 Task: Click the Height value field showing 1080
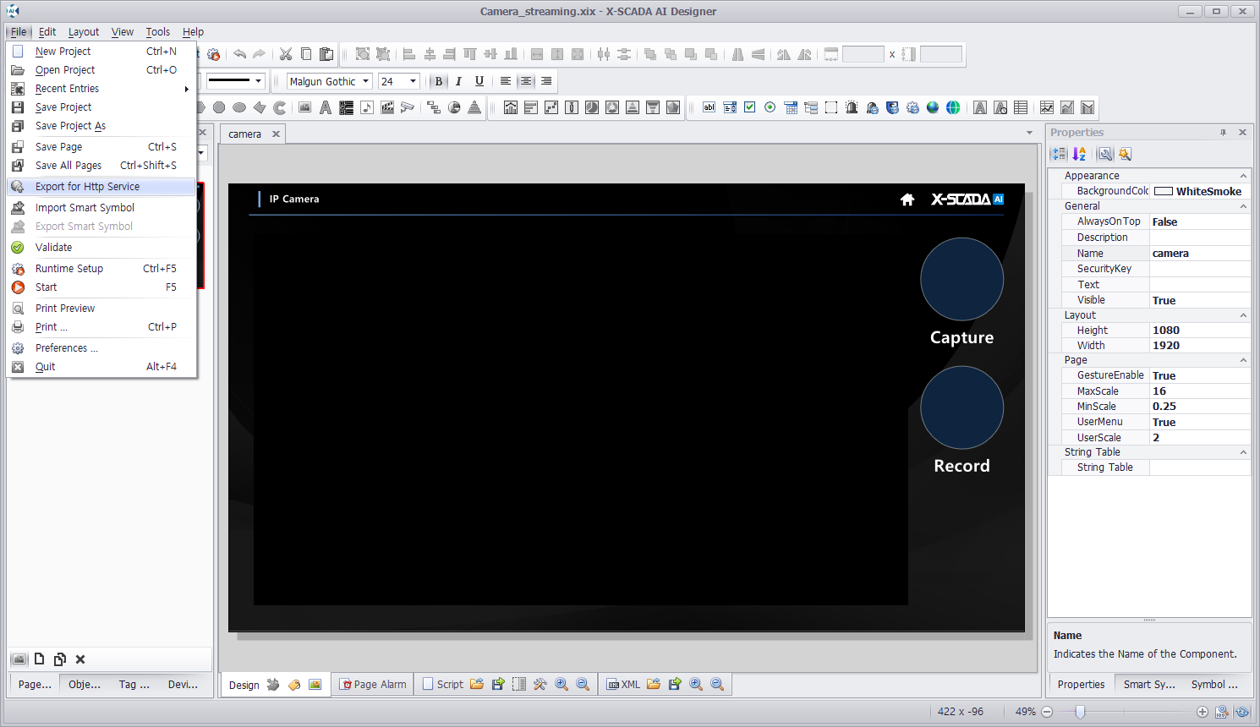(x=1199, y=331)
